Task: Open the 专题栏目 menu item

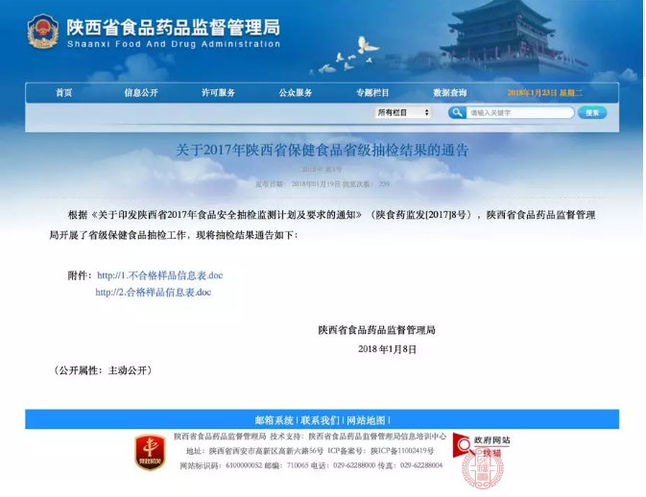Action: click(372, 93)
